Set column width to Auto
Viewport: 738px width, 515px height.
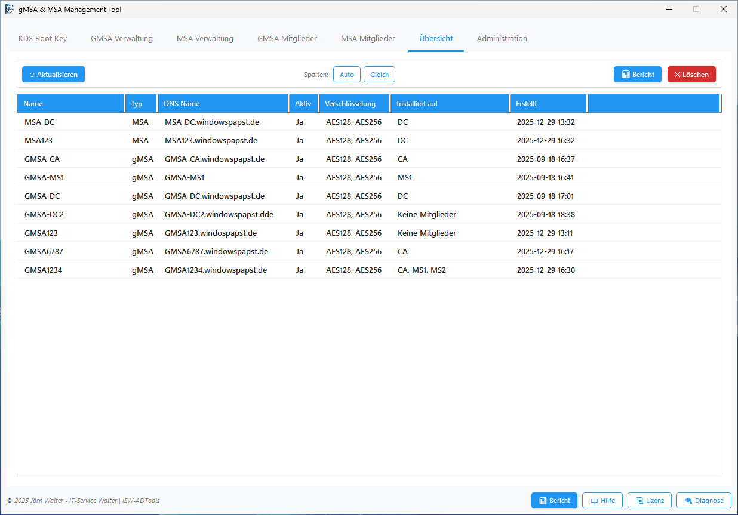pyautogui.click(x=346, y=75)
